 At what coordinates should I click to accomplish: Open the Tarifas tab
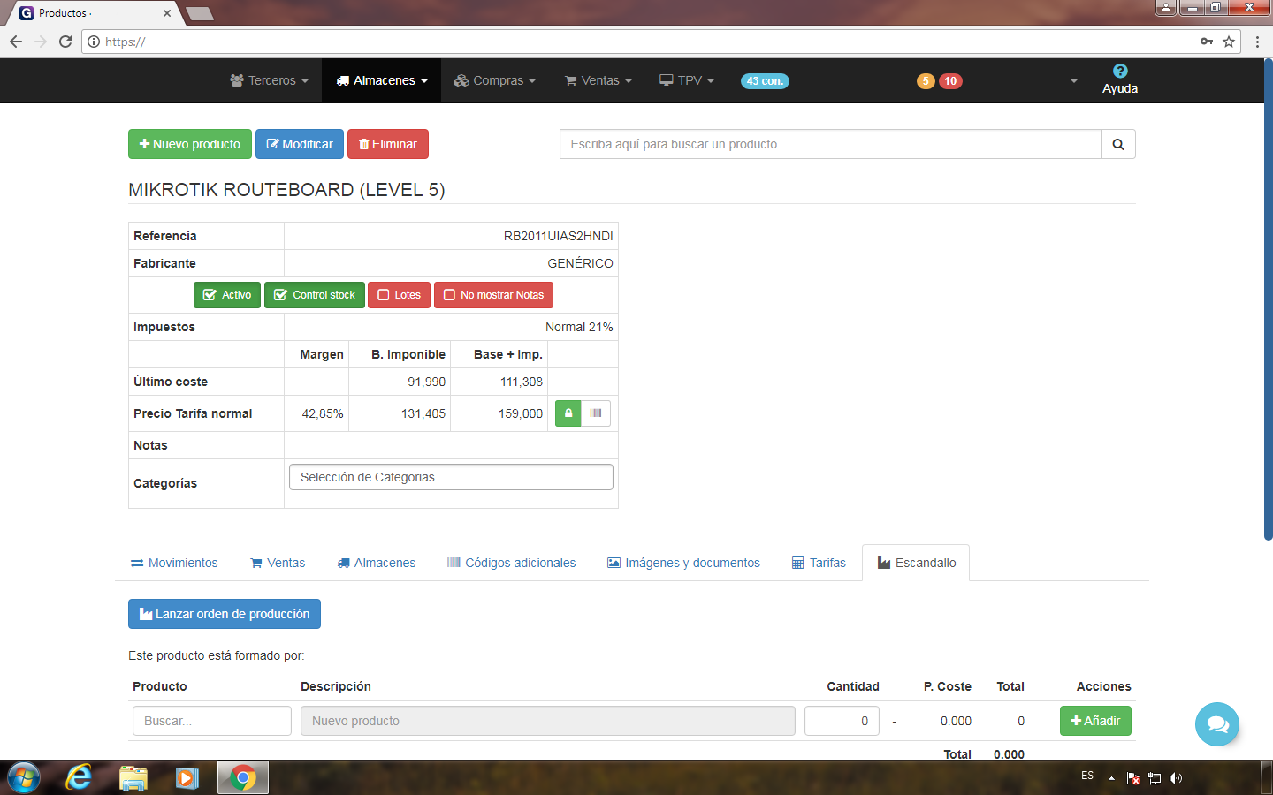819,563
